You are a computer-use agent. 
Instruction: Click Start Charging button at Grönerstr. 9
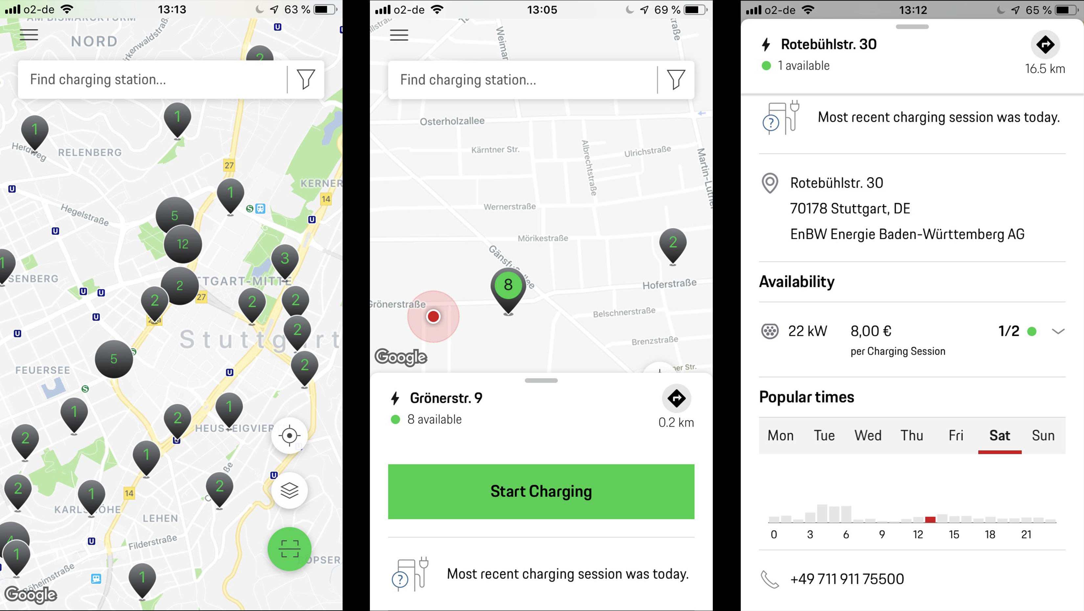541,491
